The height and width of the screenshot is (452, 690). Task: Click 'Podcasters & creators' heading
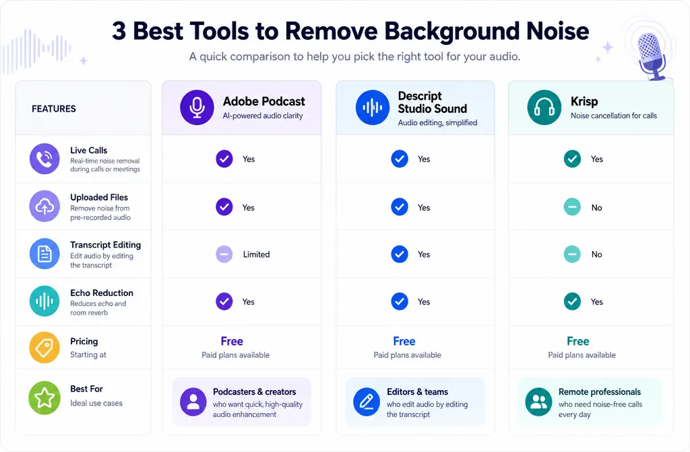254,392
